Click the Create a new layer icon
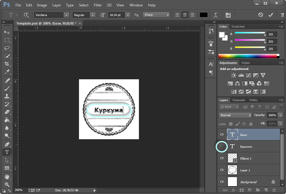286x194 pixels. 265,190
